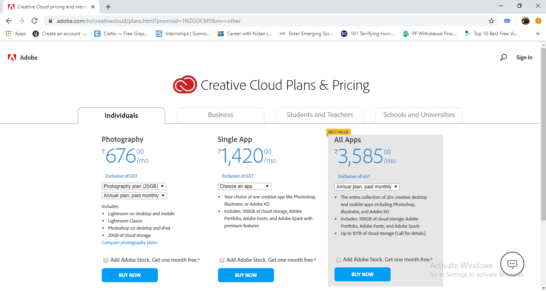The image size is (546, 291).
Task: Open the All Apps annual plan dropdown
Action: [x=367, y=186]
